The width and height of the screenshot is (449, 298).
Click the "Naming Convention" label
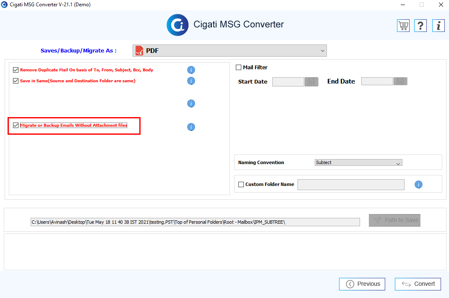(x=261, y=162)
